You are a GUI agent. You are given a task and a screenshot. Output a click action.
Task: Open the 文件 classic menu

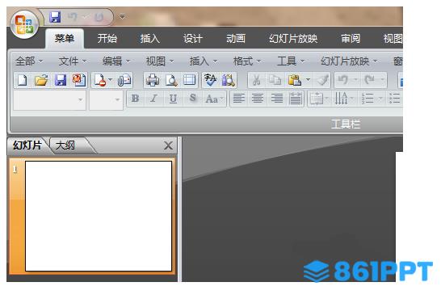click(72, 61)
